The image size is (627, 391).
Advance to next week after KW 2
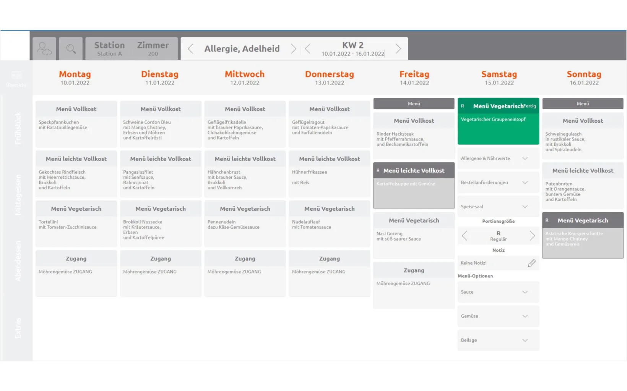(x=398, y=49)
